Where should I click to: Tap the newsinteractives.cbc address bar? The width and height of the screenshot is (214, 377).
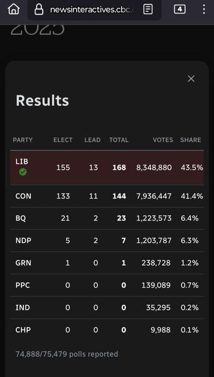[x=94, y=10]
